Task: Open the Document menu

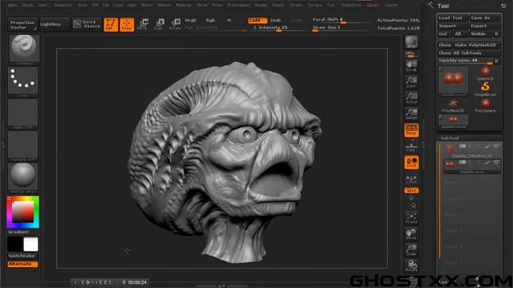Action: coord(62,5)
